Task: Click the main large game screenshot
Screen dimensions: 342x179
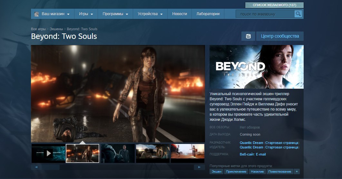Action: coord(118,94)
